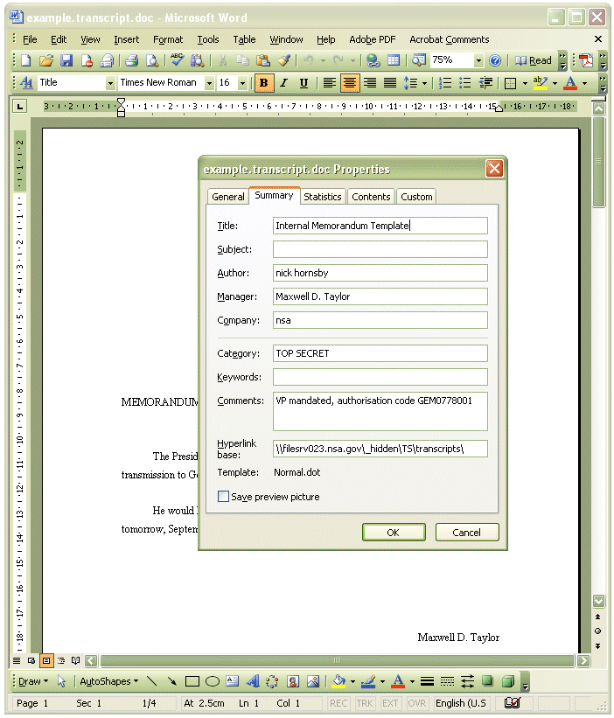Select the Insert WordArt icon
Image resolution: width=614 pixels, height=718 pixels.
pos(252,681)
